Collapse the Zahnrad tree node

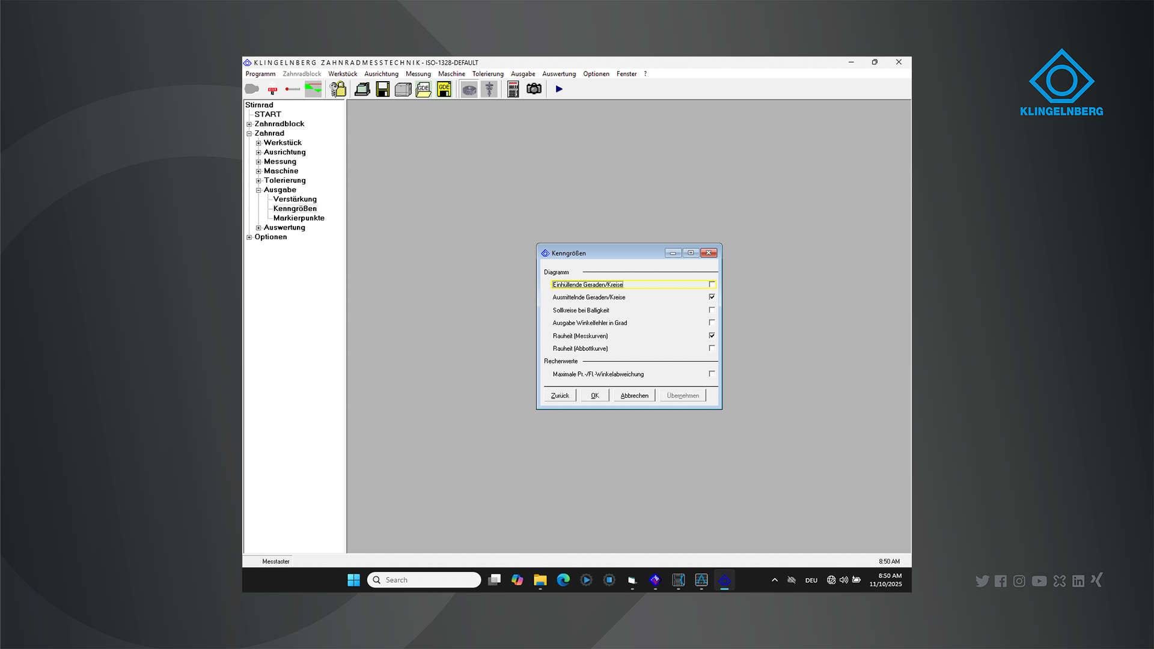249,134
